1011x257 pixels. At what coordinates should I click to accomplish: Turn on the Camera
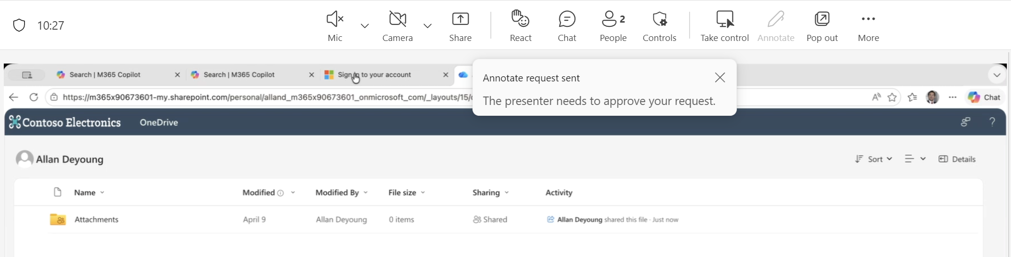(397, 26)
